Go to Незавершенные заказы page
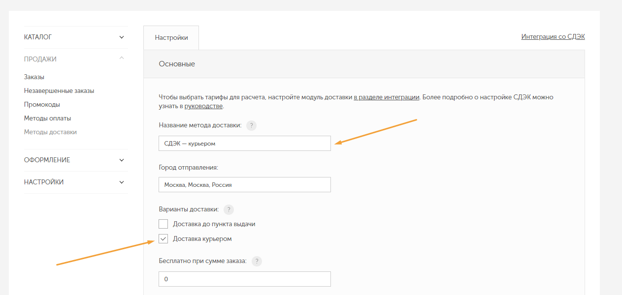Viewport: 622px width, 295px height. click(x=59, y=91)
